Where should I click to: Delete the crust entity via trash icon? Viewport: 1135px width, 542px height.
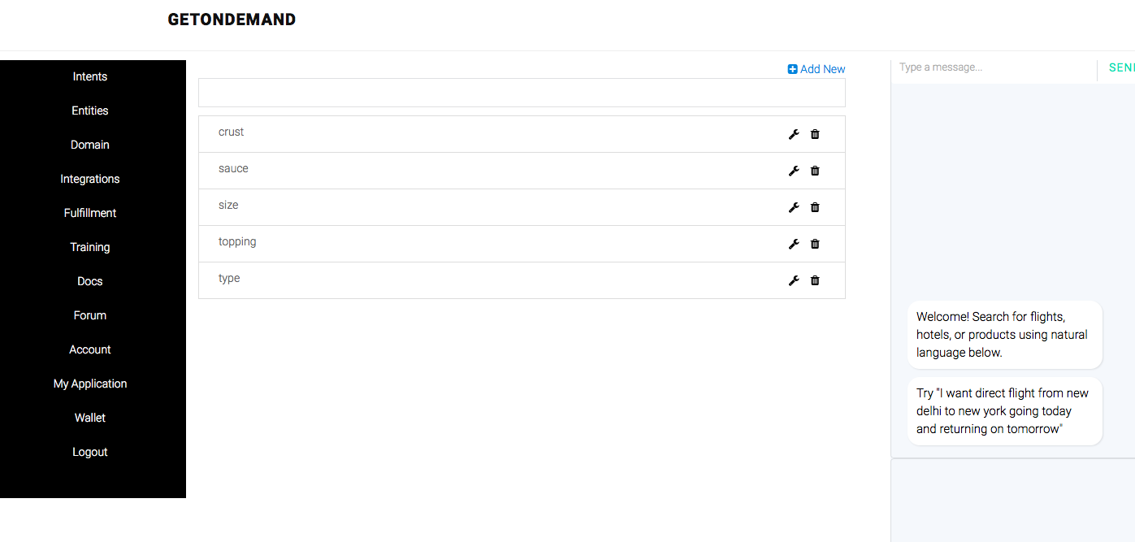[815, 134]
